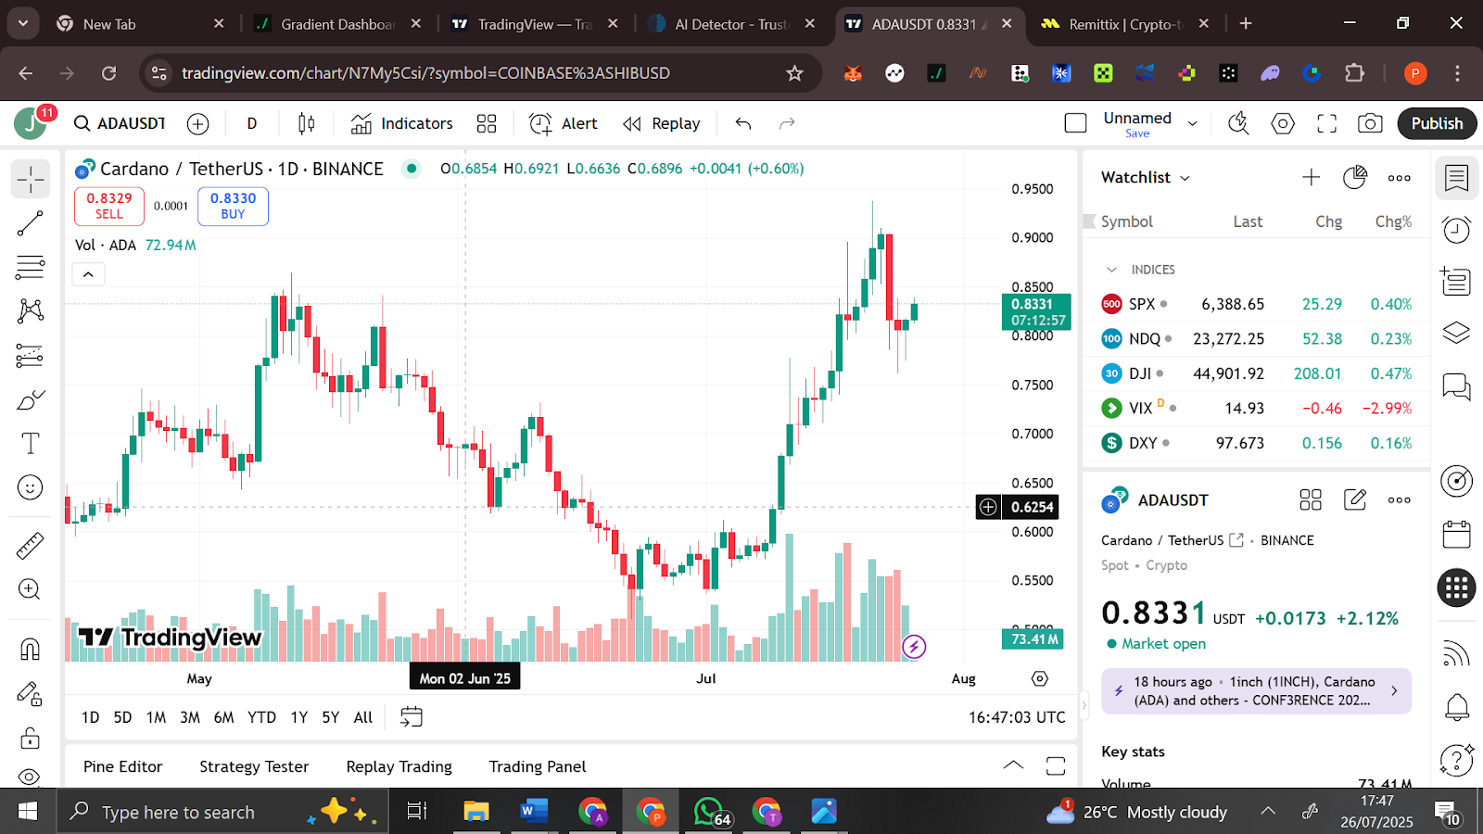Add symbol to the watchlist
This screenshot has height=834, width=1483.
(x=1311, y=177)
